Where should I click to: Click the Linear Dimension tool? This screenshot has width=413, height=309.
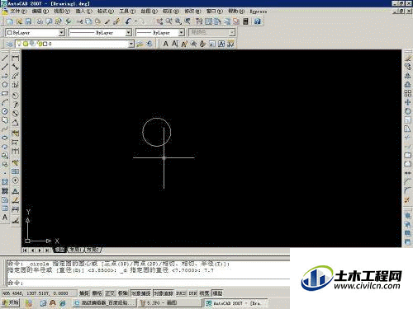[x=16, y=58]
